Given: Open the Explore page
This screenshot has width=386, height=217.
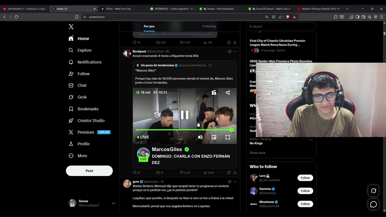Looking at the screenshot, I should point(80,50).
